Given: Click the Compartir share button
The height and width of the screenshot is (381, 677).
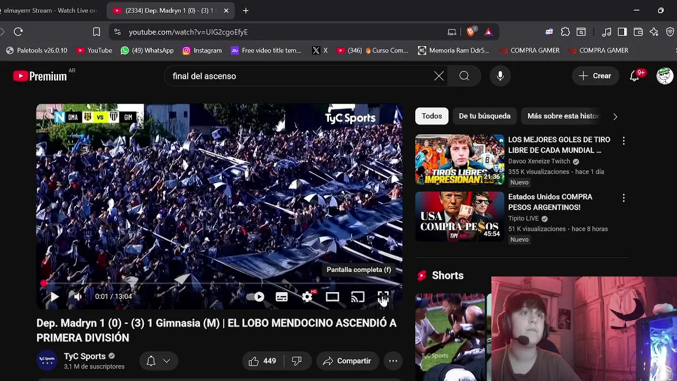Looking at the screenshot, I should pos(347,361).
